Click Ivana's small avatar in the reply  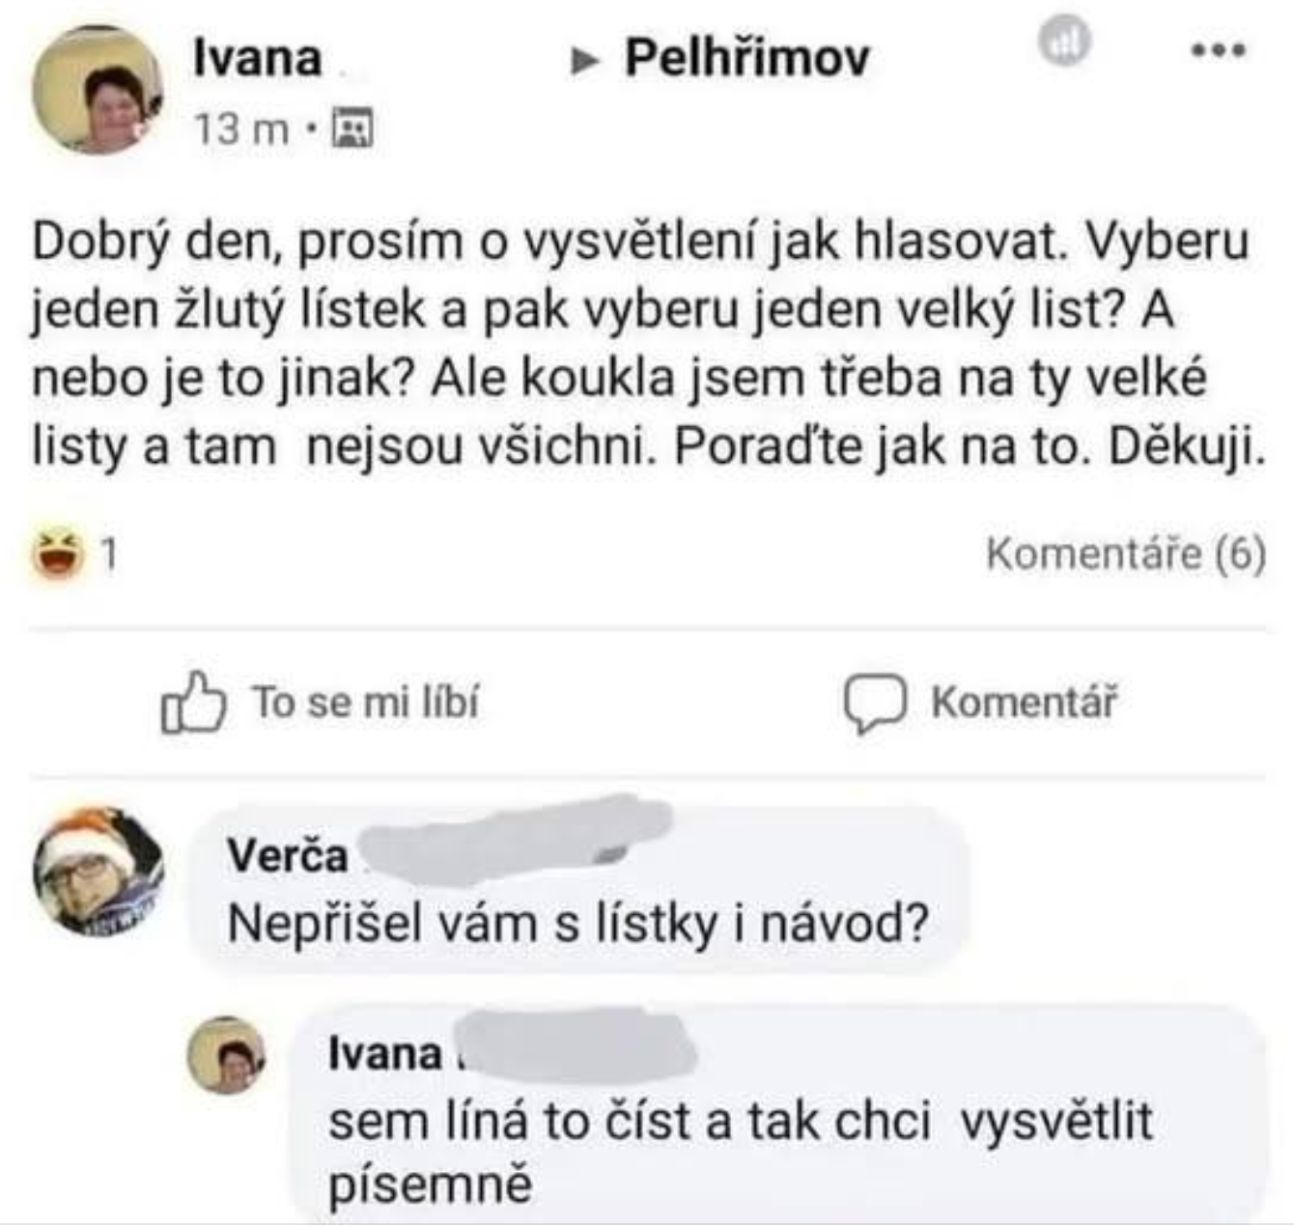click(x=226, y=1055)
